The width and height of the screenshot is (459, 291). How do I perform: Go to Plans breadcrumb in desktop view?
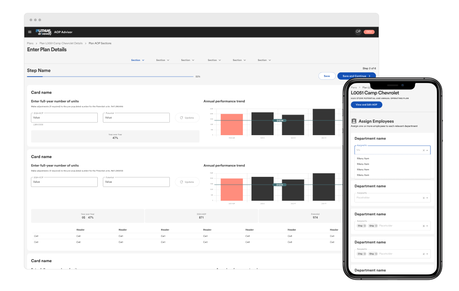click(30, 43)
